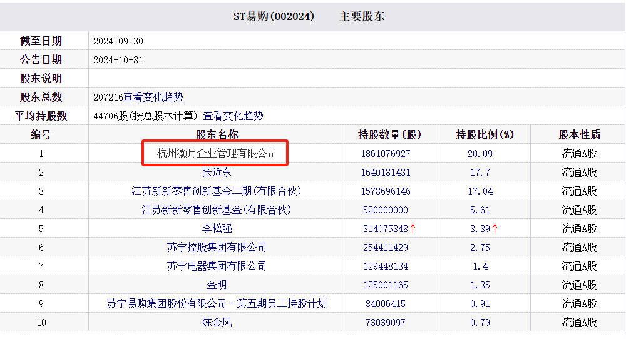Image resolution: width=626 pixels, height=339 pixels.
Task: Click the 股东说明 row label
Action: click(41, 79)
